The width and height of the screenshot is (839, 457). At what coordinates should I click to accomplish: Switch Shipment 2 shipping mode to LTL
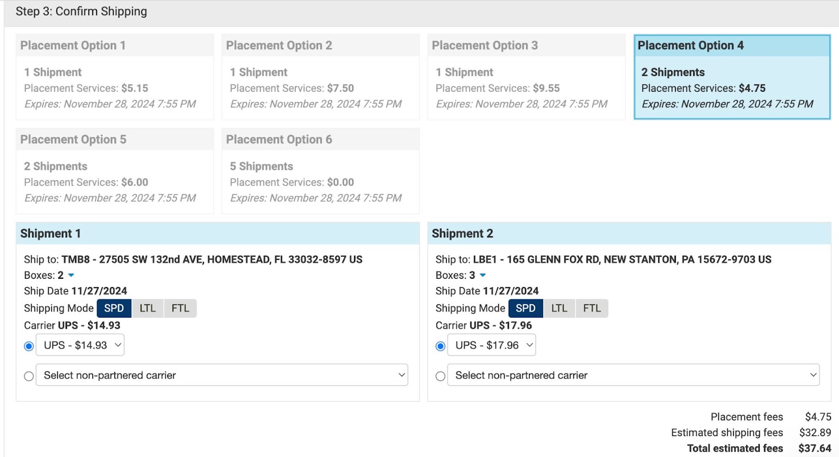(559, 308)
